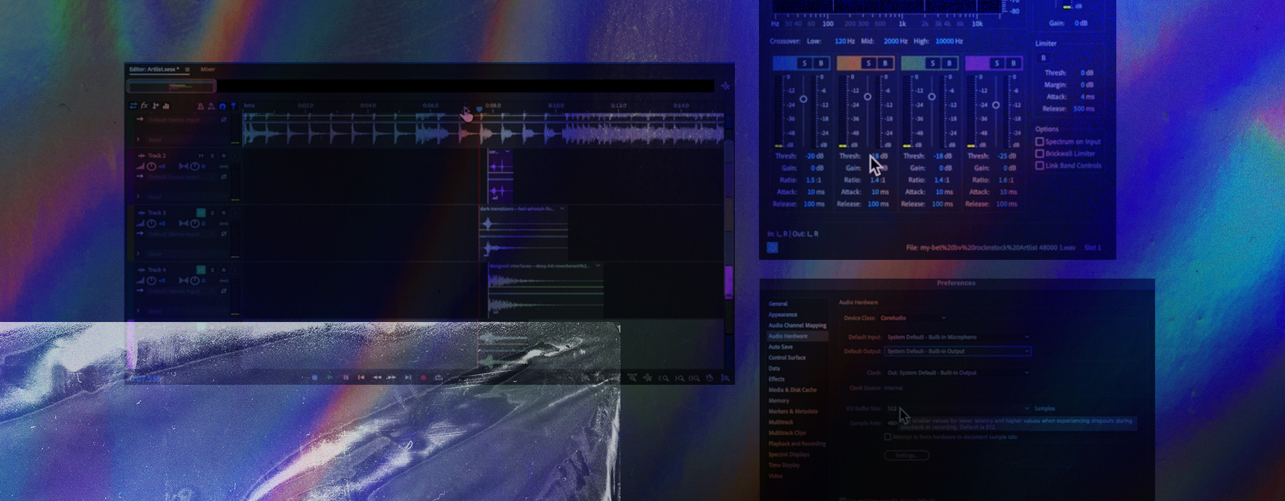Open the Default Input dropdown
The width and height of the screenshot is (1285, 501).
coord(958,337)
